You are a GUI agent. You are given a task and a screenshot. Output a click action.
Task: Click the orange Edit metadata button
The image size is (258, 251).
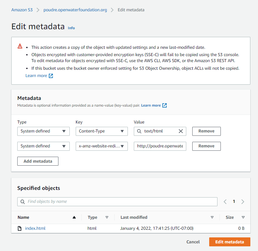(x=230, y=242)
